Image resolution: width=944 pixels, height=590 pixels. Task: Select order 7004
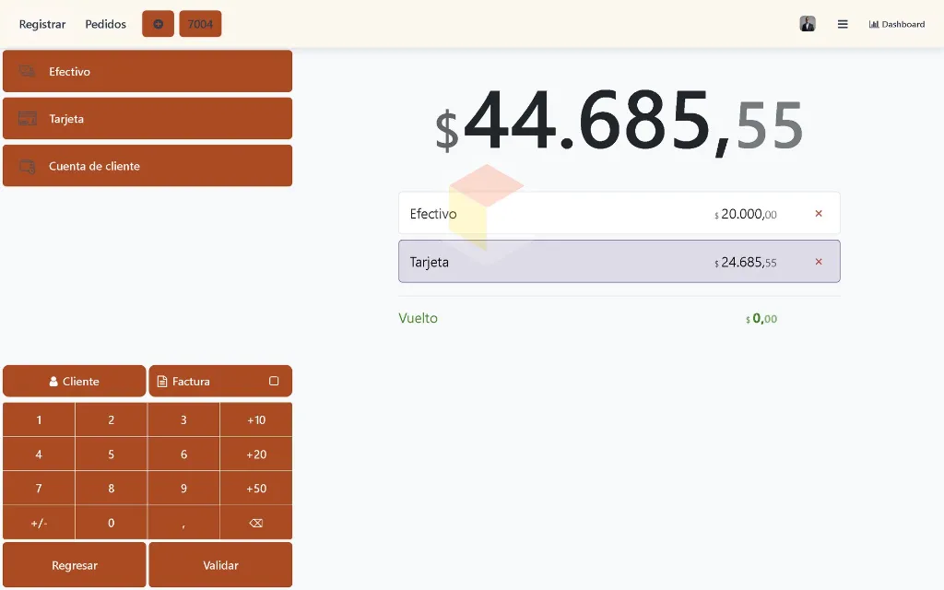pos(200,24)
